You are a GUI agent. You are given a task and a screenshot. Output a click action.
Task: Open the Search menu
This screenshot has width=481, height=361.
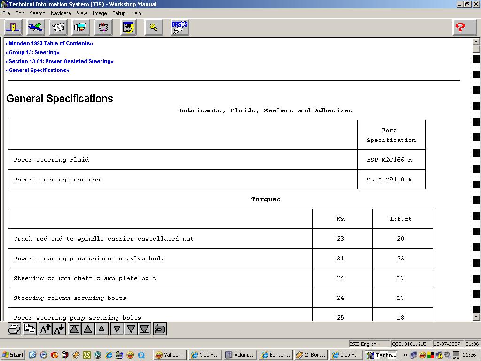point(38,13)
